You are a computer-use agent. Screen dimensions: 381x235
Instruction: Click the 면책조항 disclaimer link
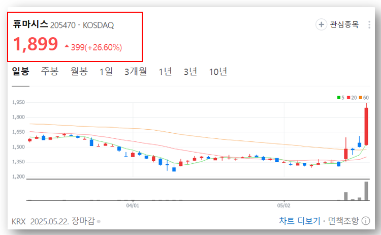pyautogui.click(x=343, y=221)
